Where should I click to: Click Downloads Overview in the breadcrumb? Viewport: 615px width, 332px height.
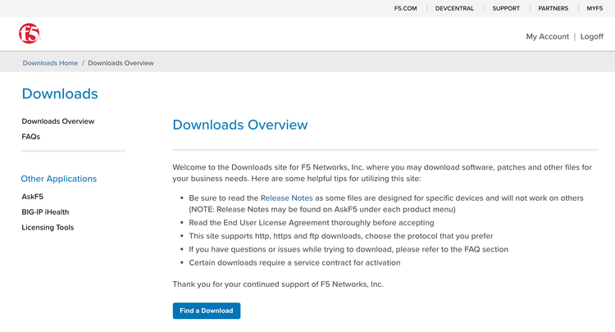[121, 63]
